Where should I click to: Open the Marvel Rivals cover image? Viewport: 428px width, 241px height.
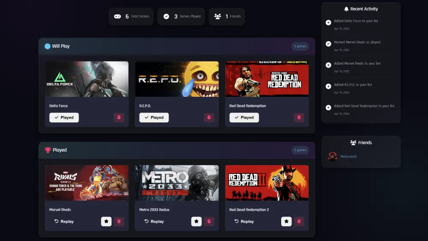click(x=87, y=183)
